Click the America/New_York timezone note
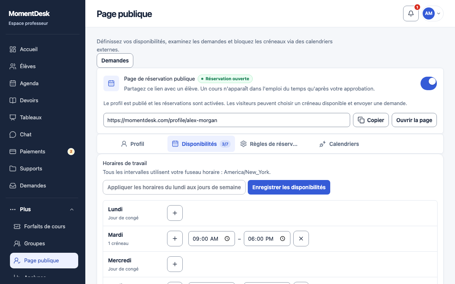 (x=187, y=172)
